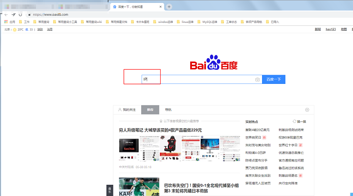
Task: Open the 巴坎布失空门 news headline
Action: [201, 188]
